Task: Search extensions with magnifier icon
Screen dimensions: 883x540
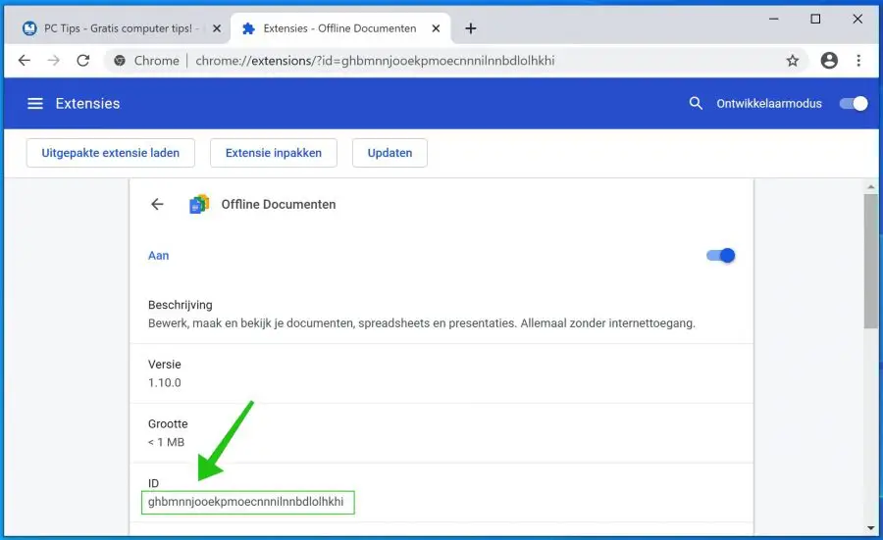Action: 696,103
